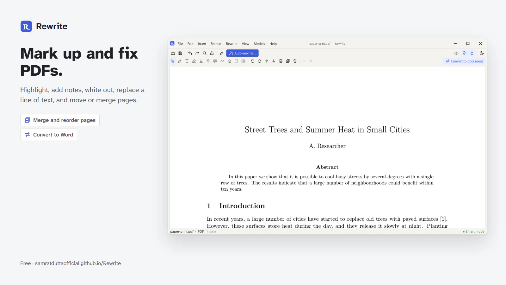Image resolution: width=506 pixels, height=285 pixels.
Task: Add a new page with page-plus icon
Action: pyautogui.click(x=281, y=61)
